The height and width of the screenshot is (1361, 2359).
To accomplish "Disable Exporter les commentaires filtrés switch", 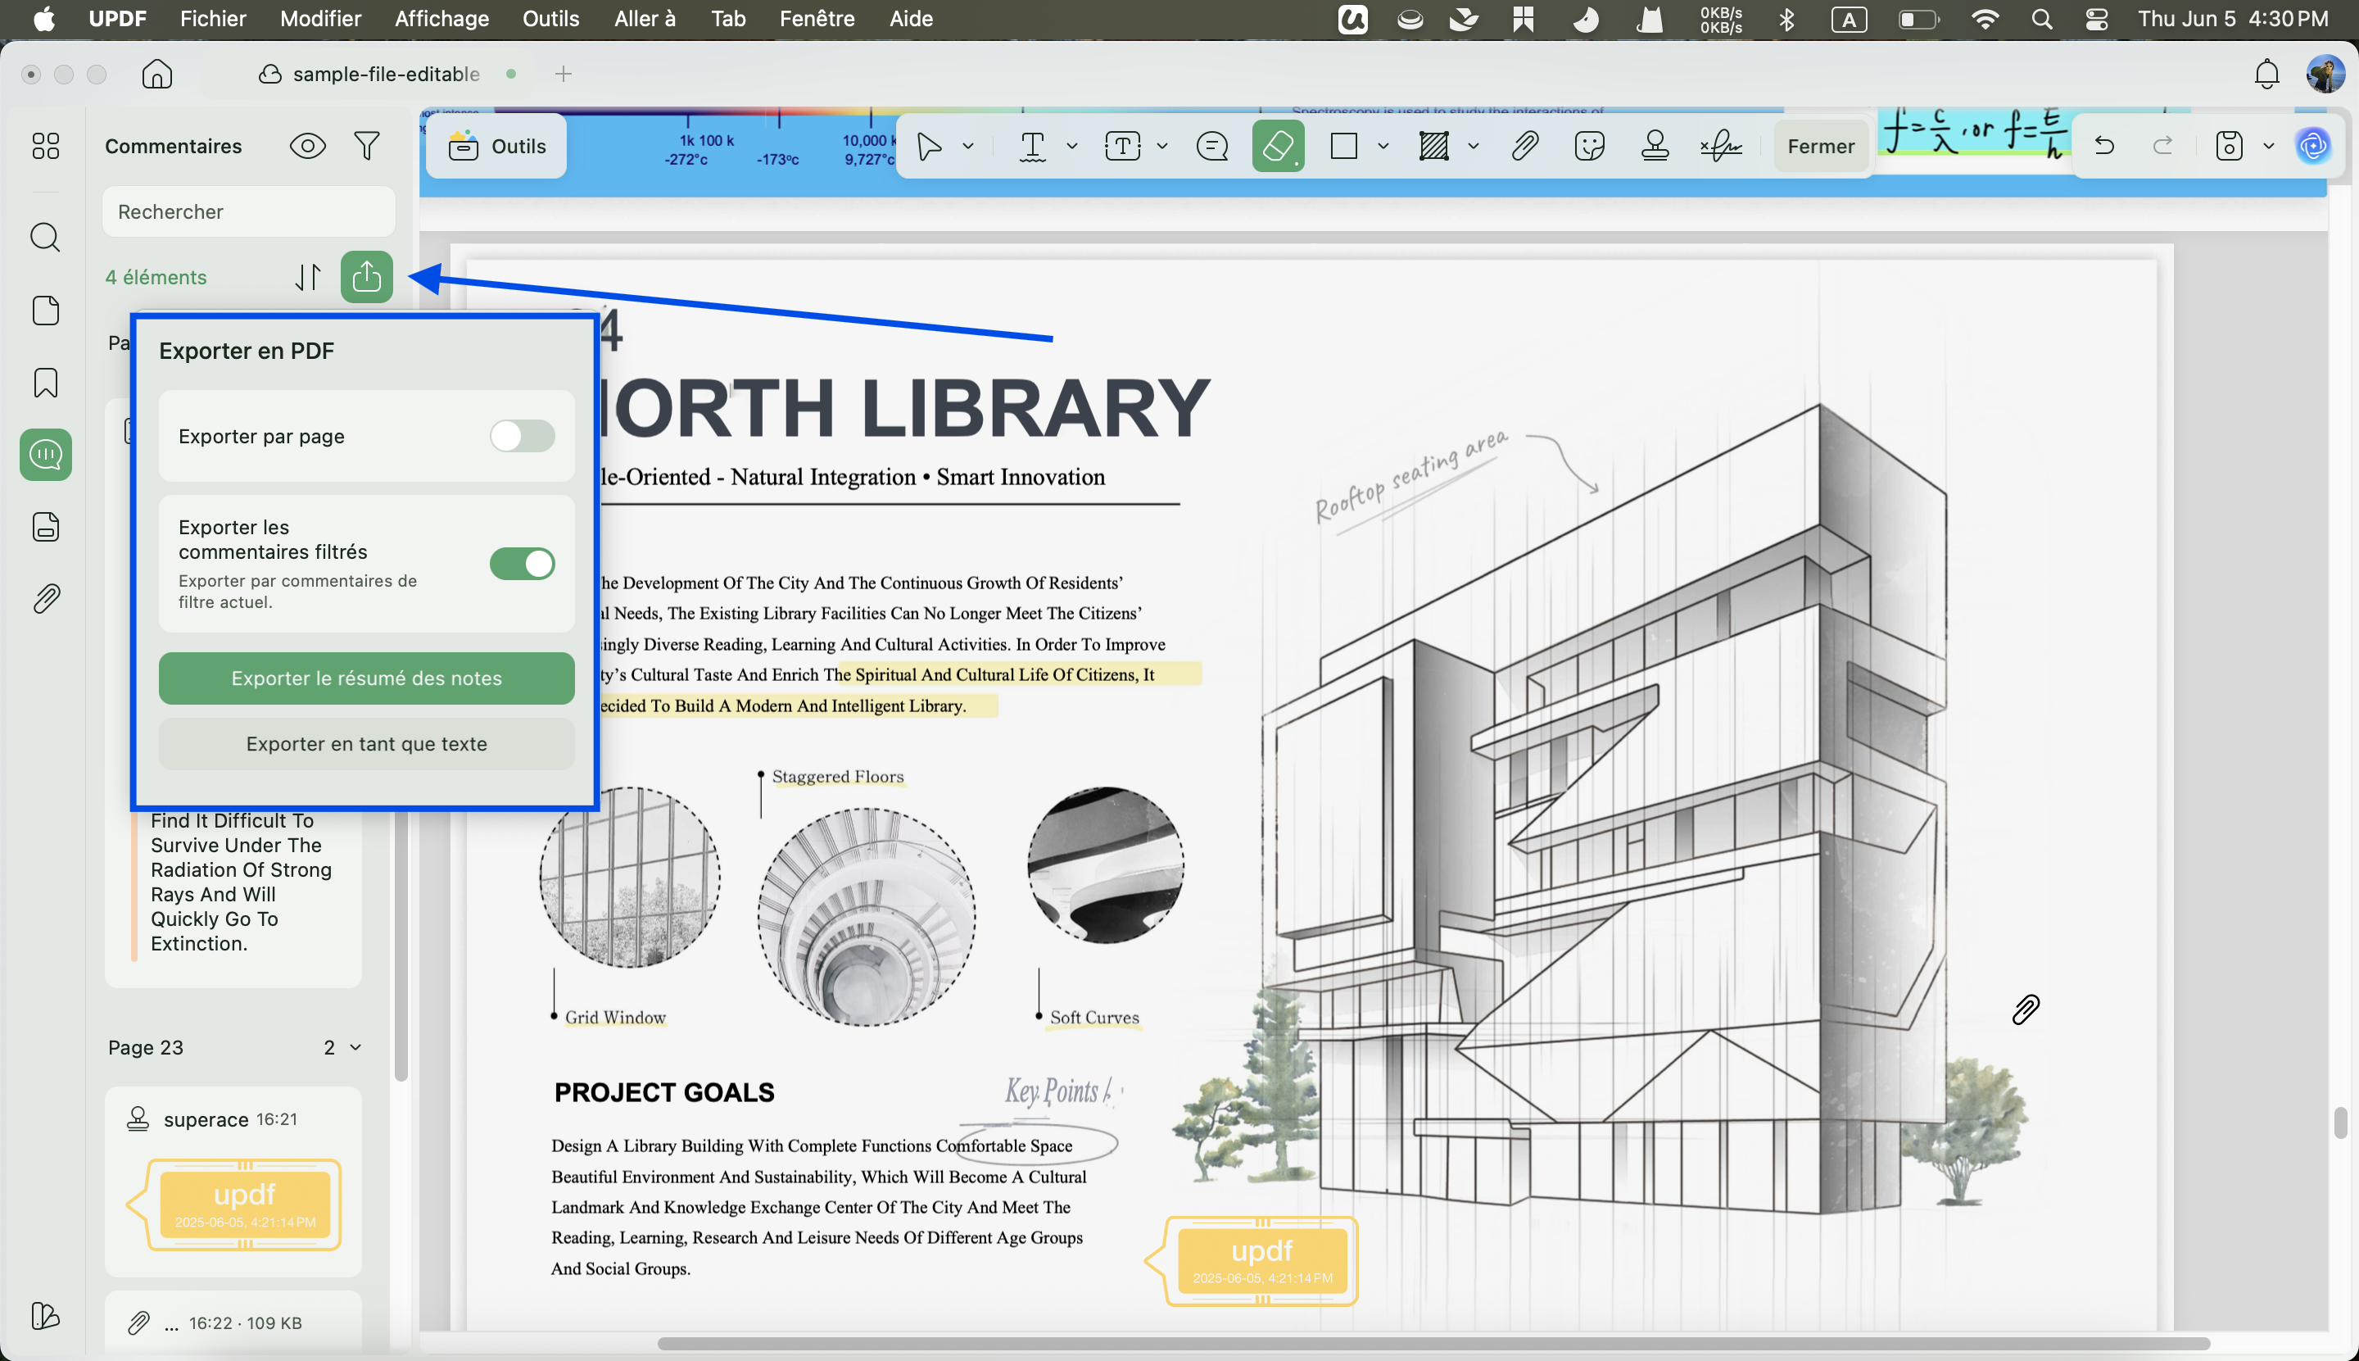I will pos(521,564).
